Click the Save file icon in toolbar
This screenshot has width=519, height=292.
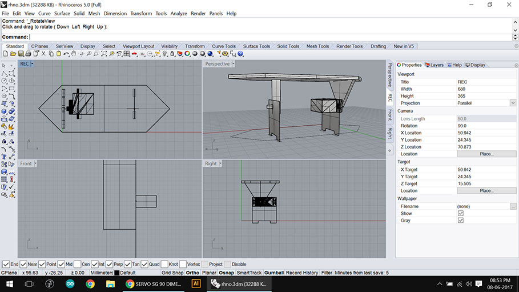[21, 54]
